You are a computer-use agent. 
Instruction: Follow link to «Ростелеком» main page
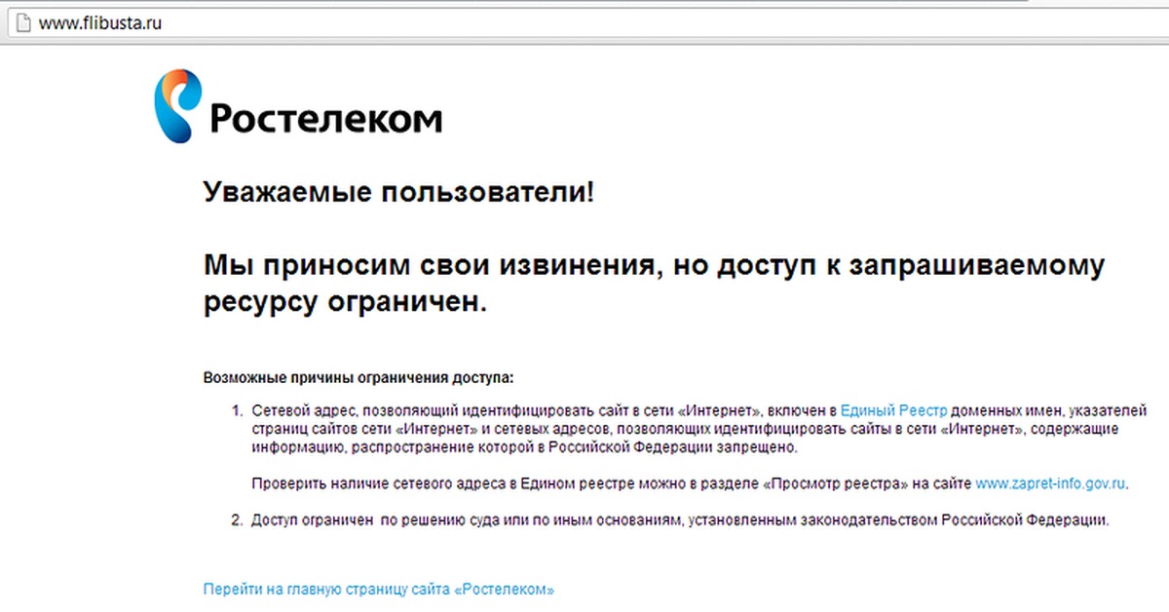pos(379,590)
